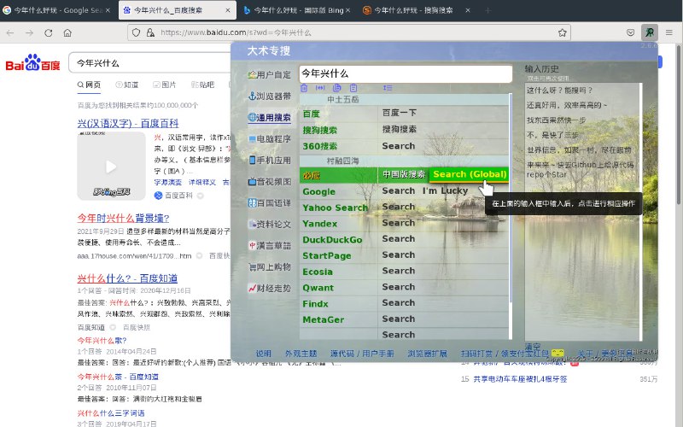683x427 pixels.
Task: Open result 今年时兴什么背景墙?
Action: (123, 218)
